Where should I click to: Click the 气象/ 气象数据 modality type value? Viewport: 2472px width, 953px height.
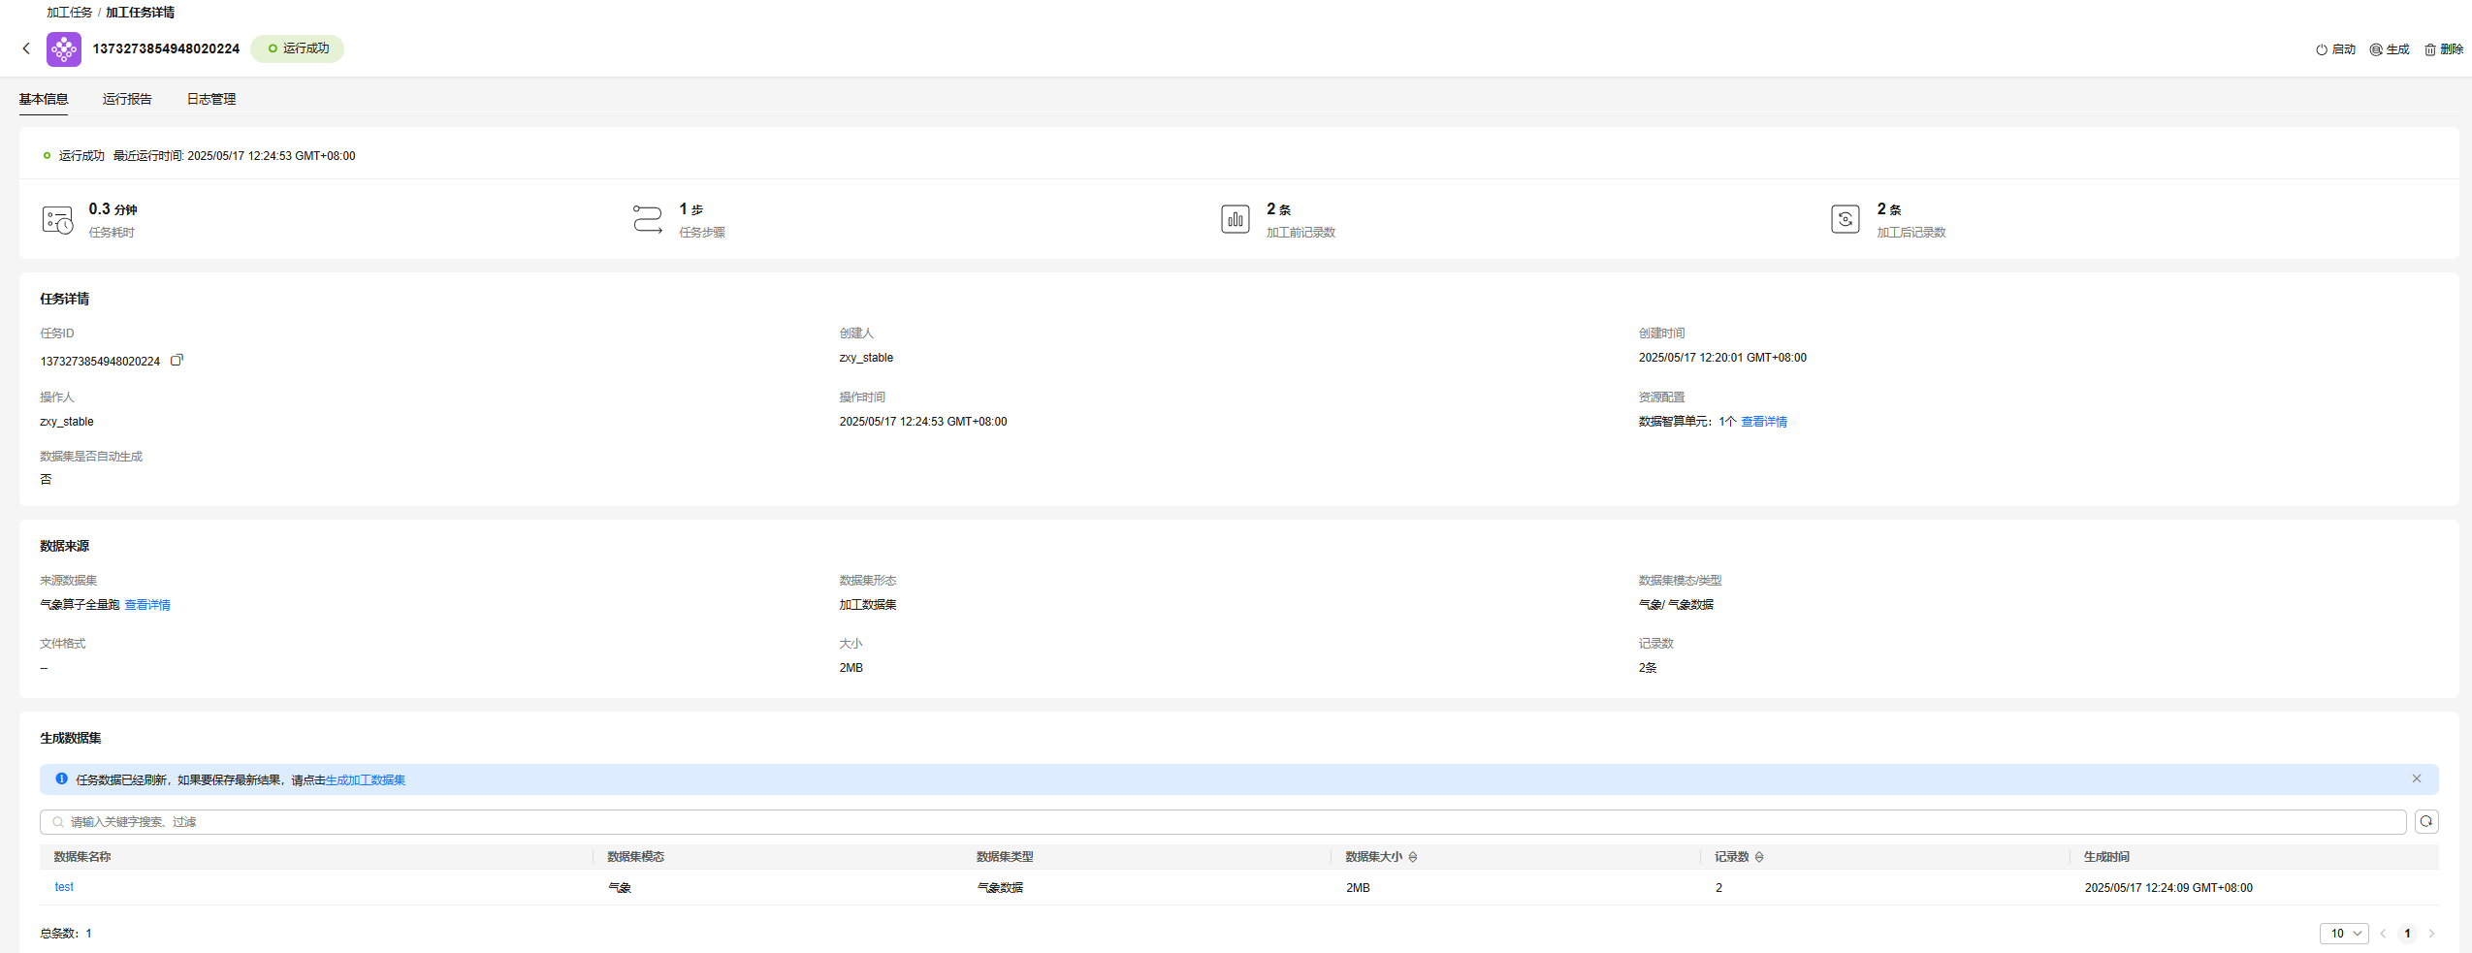(1676, 605)
